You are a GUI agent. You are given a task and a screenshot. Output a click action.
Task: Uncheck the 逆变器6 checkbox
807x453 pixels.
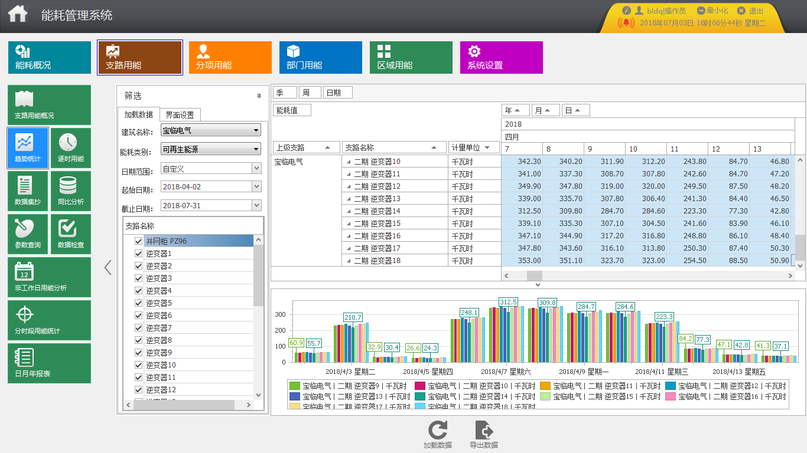tap(139, 315)
